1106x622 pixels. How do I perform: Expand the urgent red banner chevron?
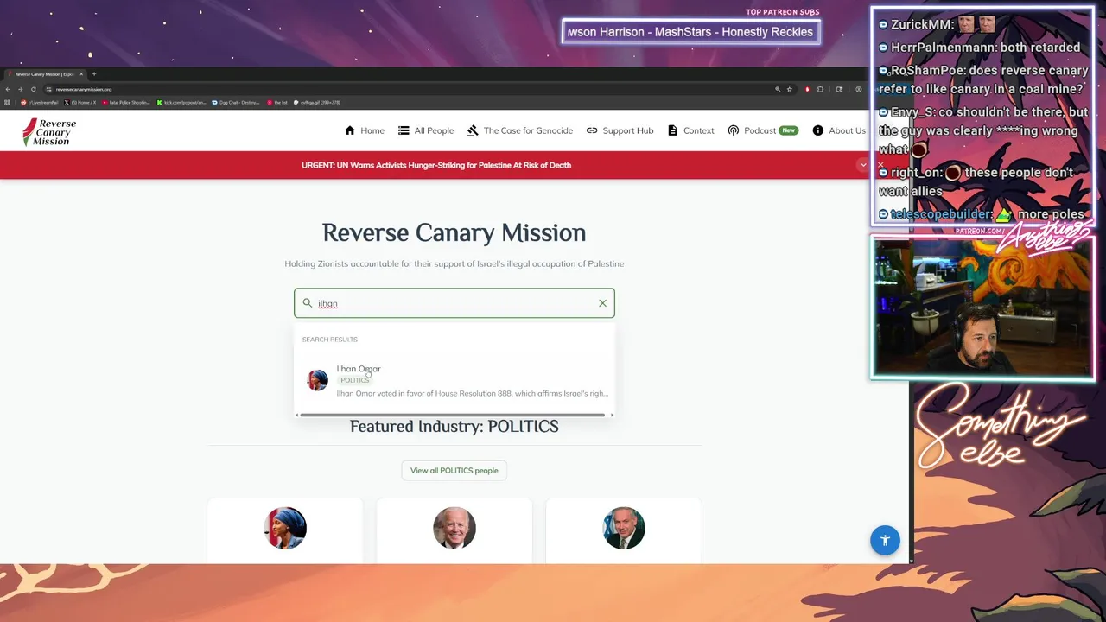pos(862,165)
